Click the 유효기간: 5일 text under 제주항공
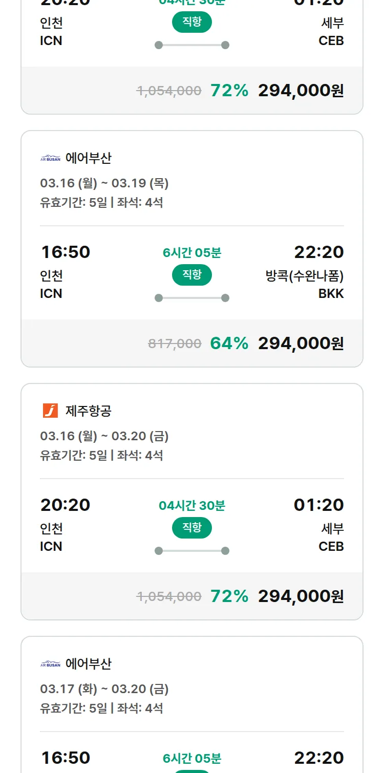 [73, 455]
